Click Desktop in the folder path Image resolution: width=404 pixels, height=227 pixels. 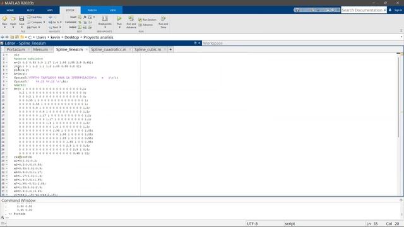(71, 37)
